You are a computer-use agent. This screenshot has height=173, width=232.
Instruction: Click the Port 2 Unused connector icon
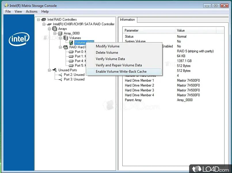tap(60, 75)
